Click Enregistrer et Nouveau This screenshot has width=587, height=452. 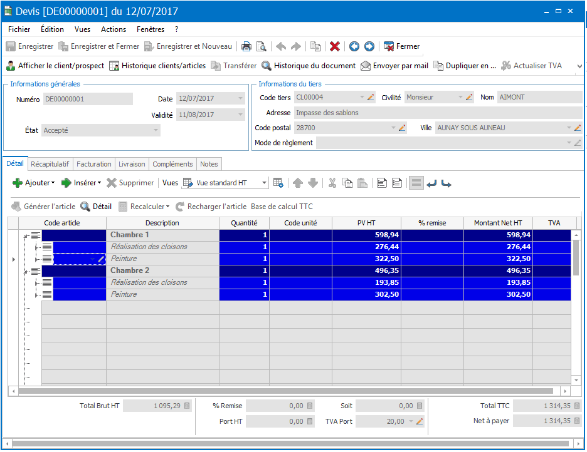(188, 46)
